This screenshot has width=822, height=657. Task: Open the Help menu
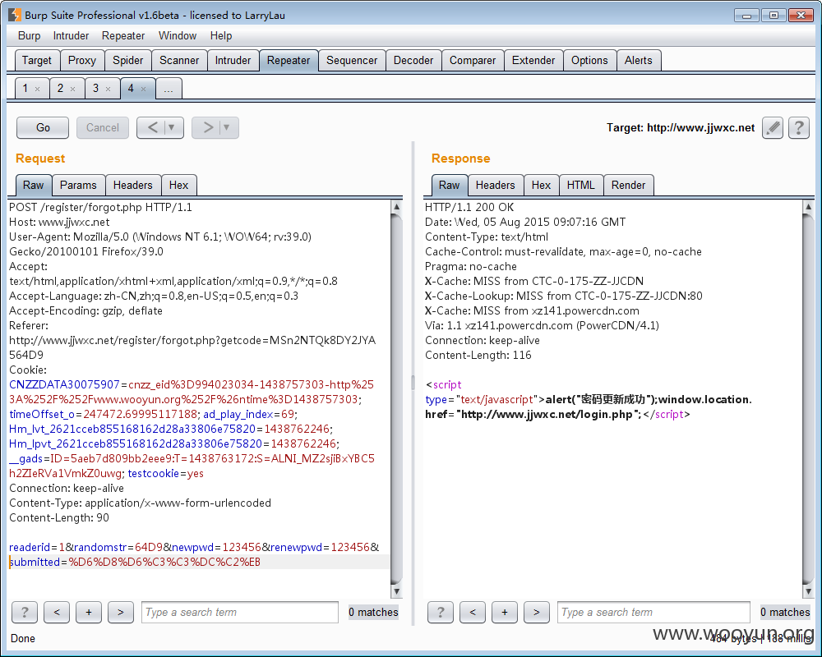[x=220, y=35]
